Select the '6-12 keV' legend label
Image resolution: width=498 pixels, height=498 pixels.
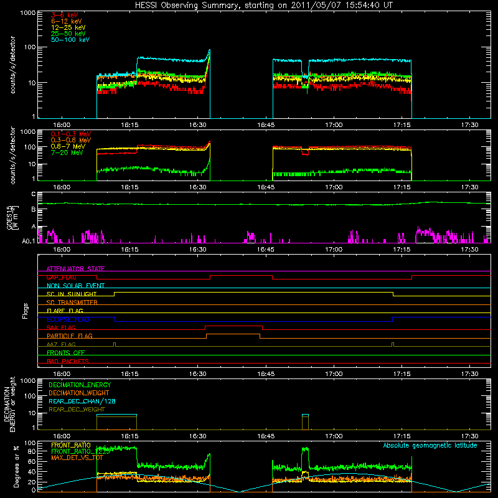[x=66, y=21]
